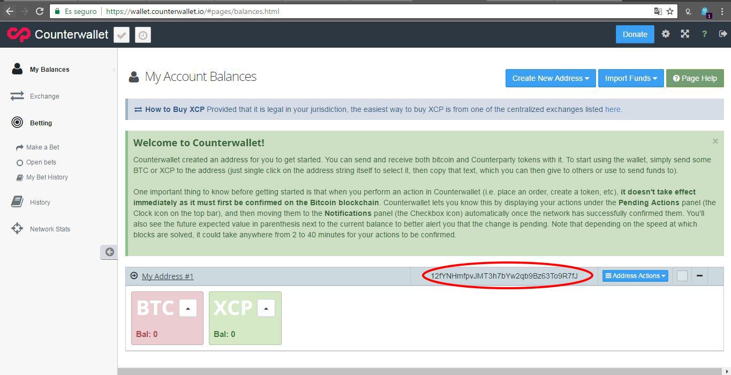
Task: Open the Notifications checkbox icon in top bar
Action: click(122, 35)
